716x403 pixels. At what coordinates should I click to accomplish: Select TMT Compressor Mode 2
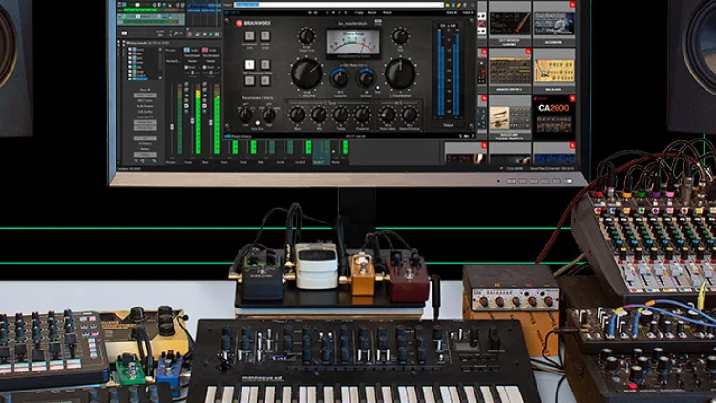point(264,64)
